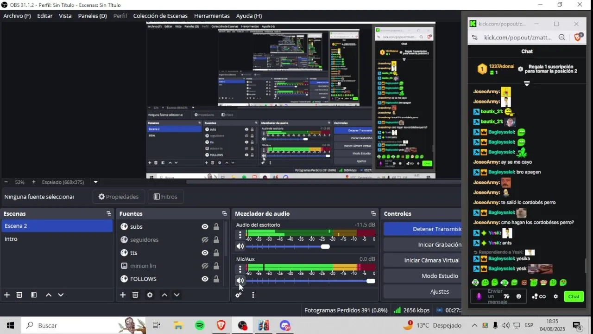
Task: Open Windows tray hidden icons chevron
Action: pyautogui.click(x=474, y=326)
